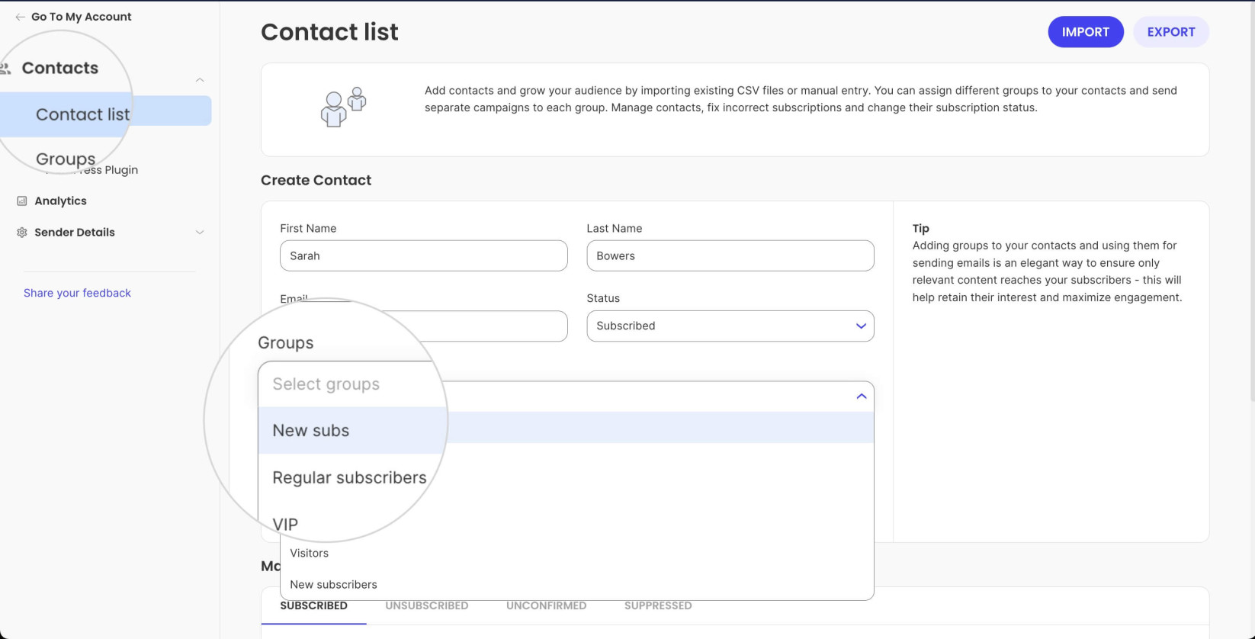
Task: Choose New subscribers group option
Action: pyautogui.click(x=577, y=585)
